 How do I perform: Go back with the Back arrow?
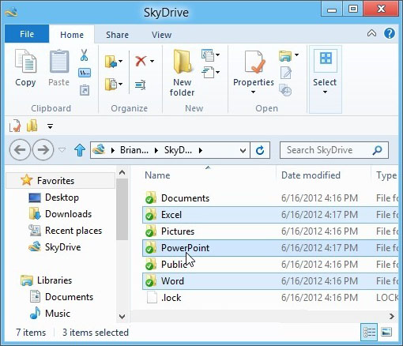20,150
